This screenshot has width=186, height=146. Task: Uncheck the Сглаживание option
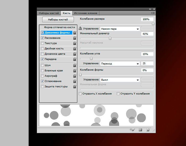pyautogui.click(x=43, y=81)
